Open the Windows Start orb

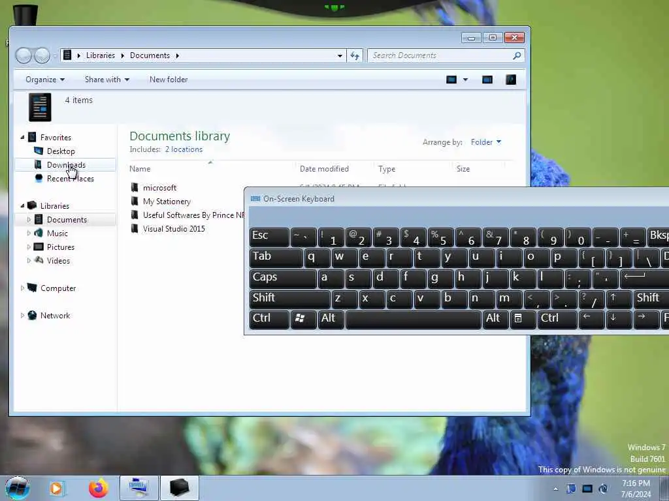pos(18,488)
